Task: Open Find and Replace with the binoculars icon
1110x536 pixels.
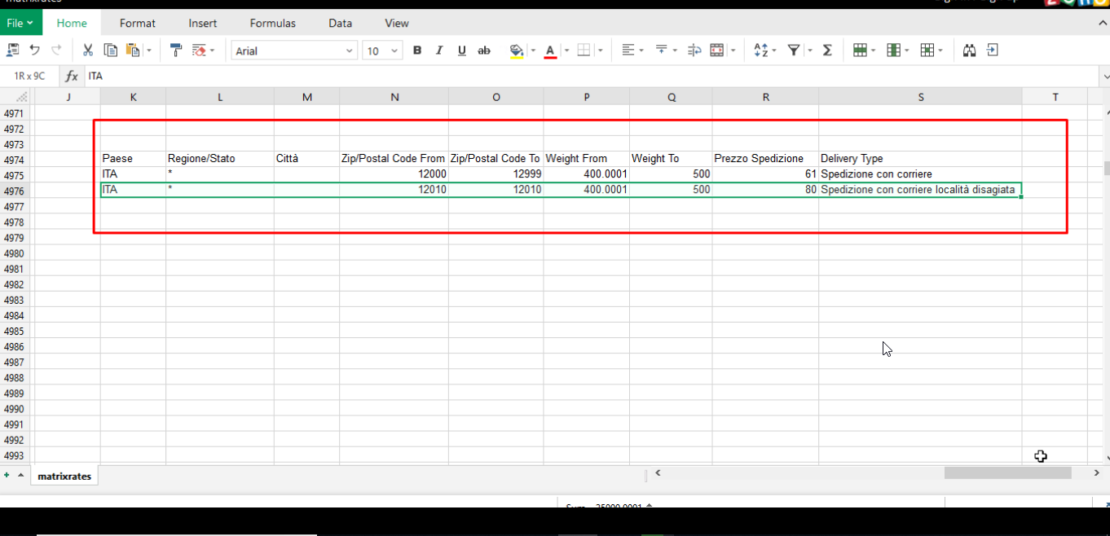Action: point(969,51)
